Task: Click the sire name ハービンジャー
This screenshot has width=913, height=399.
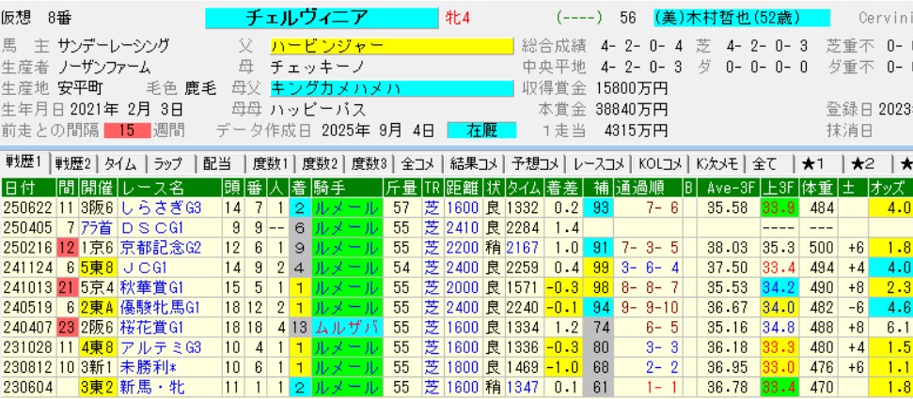Action: (390, 46)
